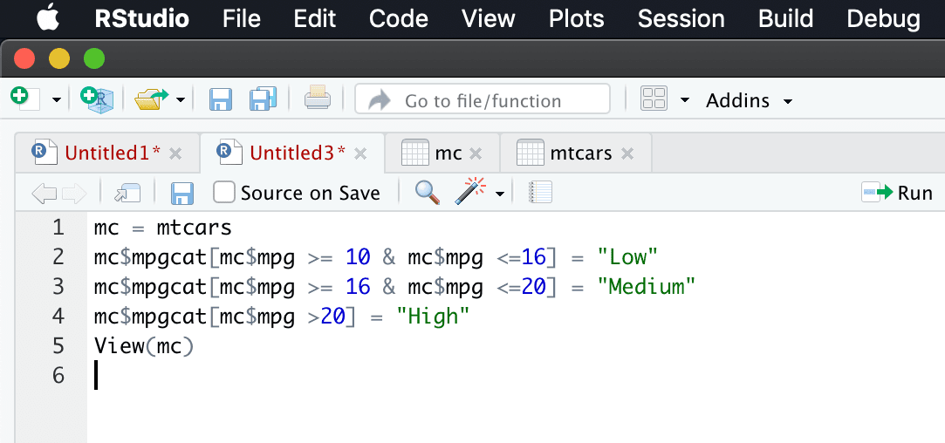The width and height of the screenshot is (945, 443).
Task: Enable the Source on Save checkbox
Action: 224,193
